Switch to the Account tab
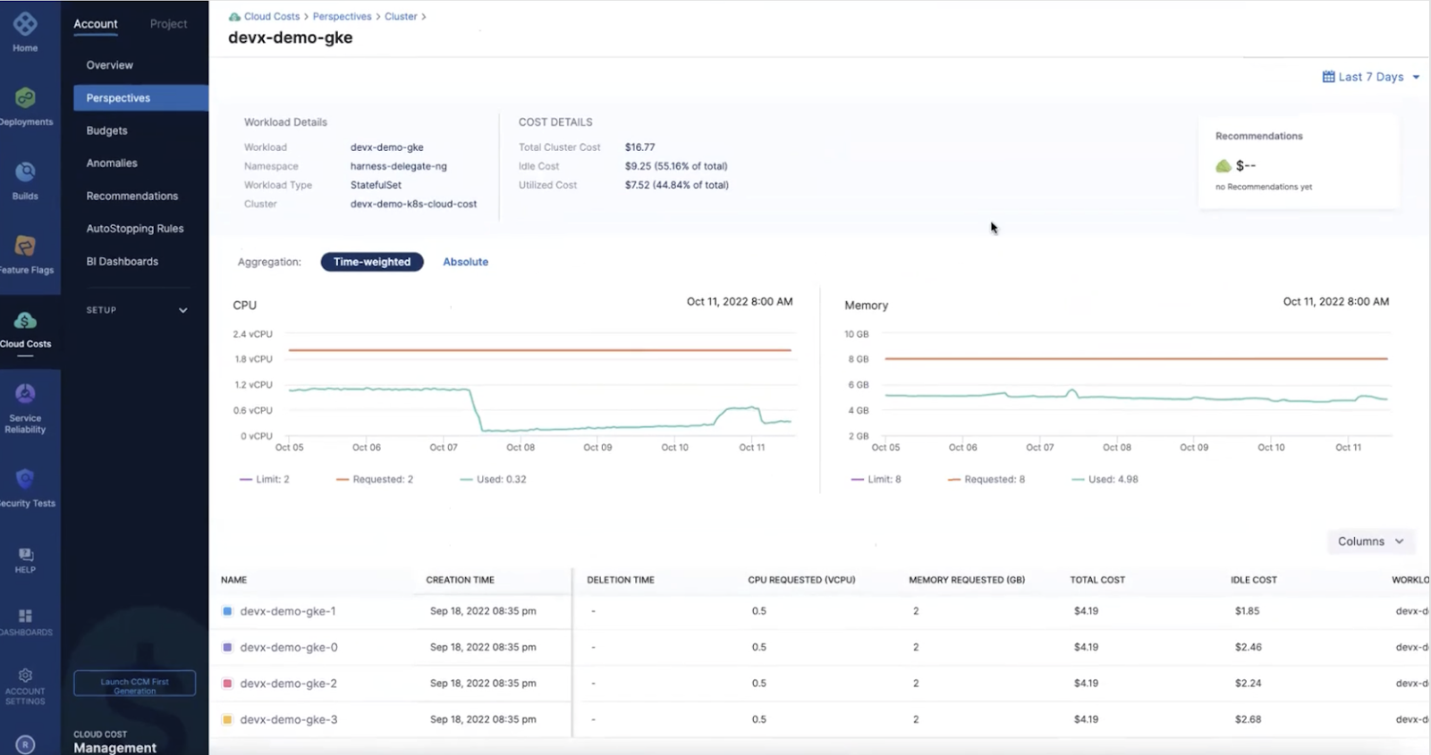This screenshot has width=1431, height=755. tap(96, 24)
